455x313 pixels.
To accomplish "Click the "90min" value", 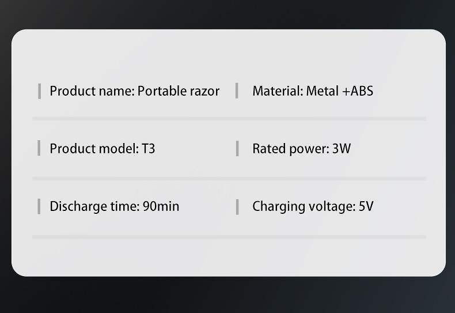I will 161,206.
